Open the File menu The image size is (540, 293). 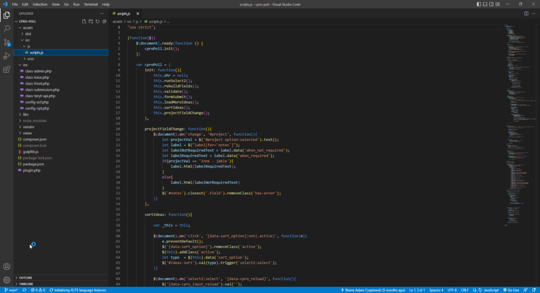click(14, 4)
